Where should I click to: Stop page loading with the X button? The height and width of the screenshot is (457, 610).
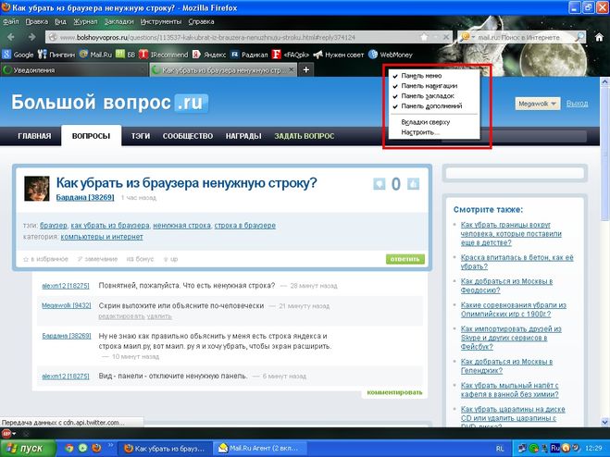(446, 37)
